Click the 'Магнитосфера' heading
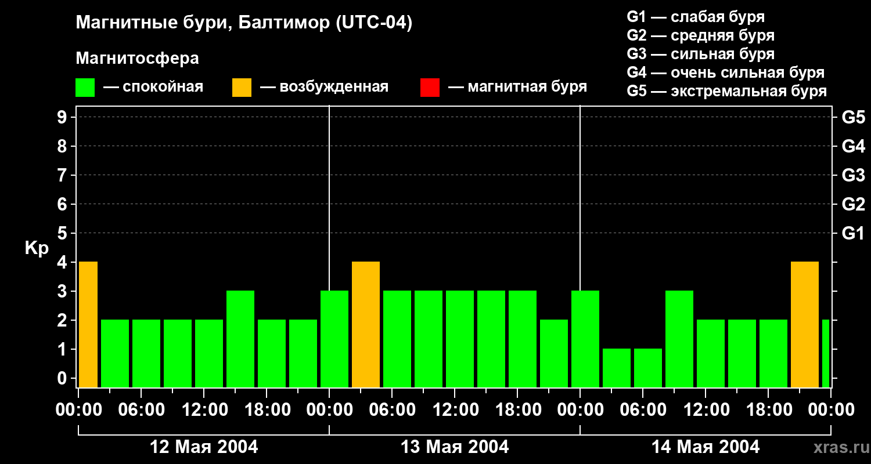Screen dimensions: 871x464 coord(137,59)
